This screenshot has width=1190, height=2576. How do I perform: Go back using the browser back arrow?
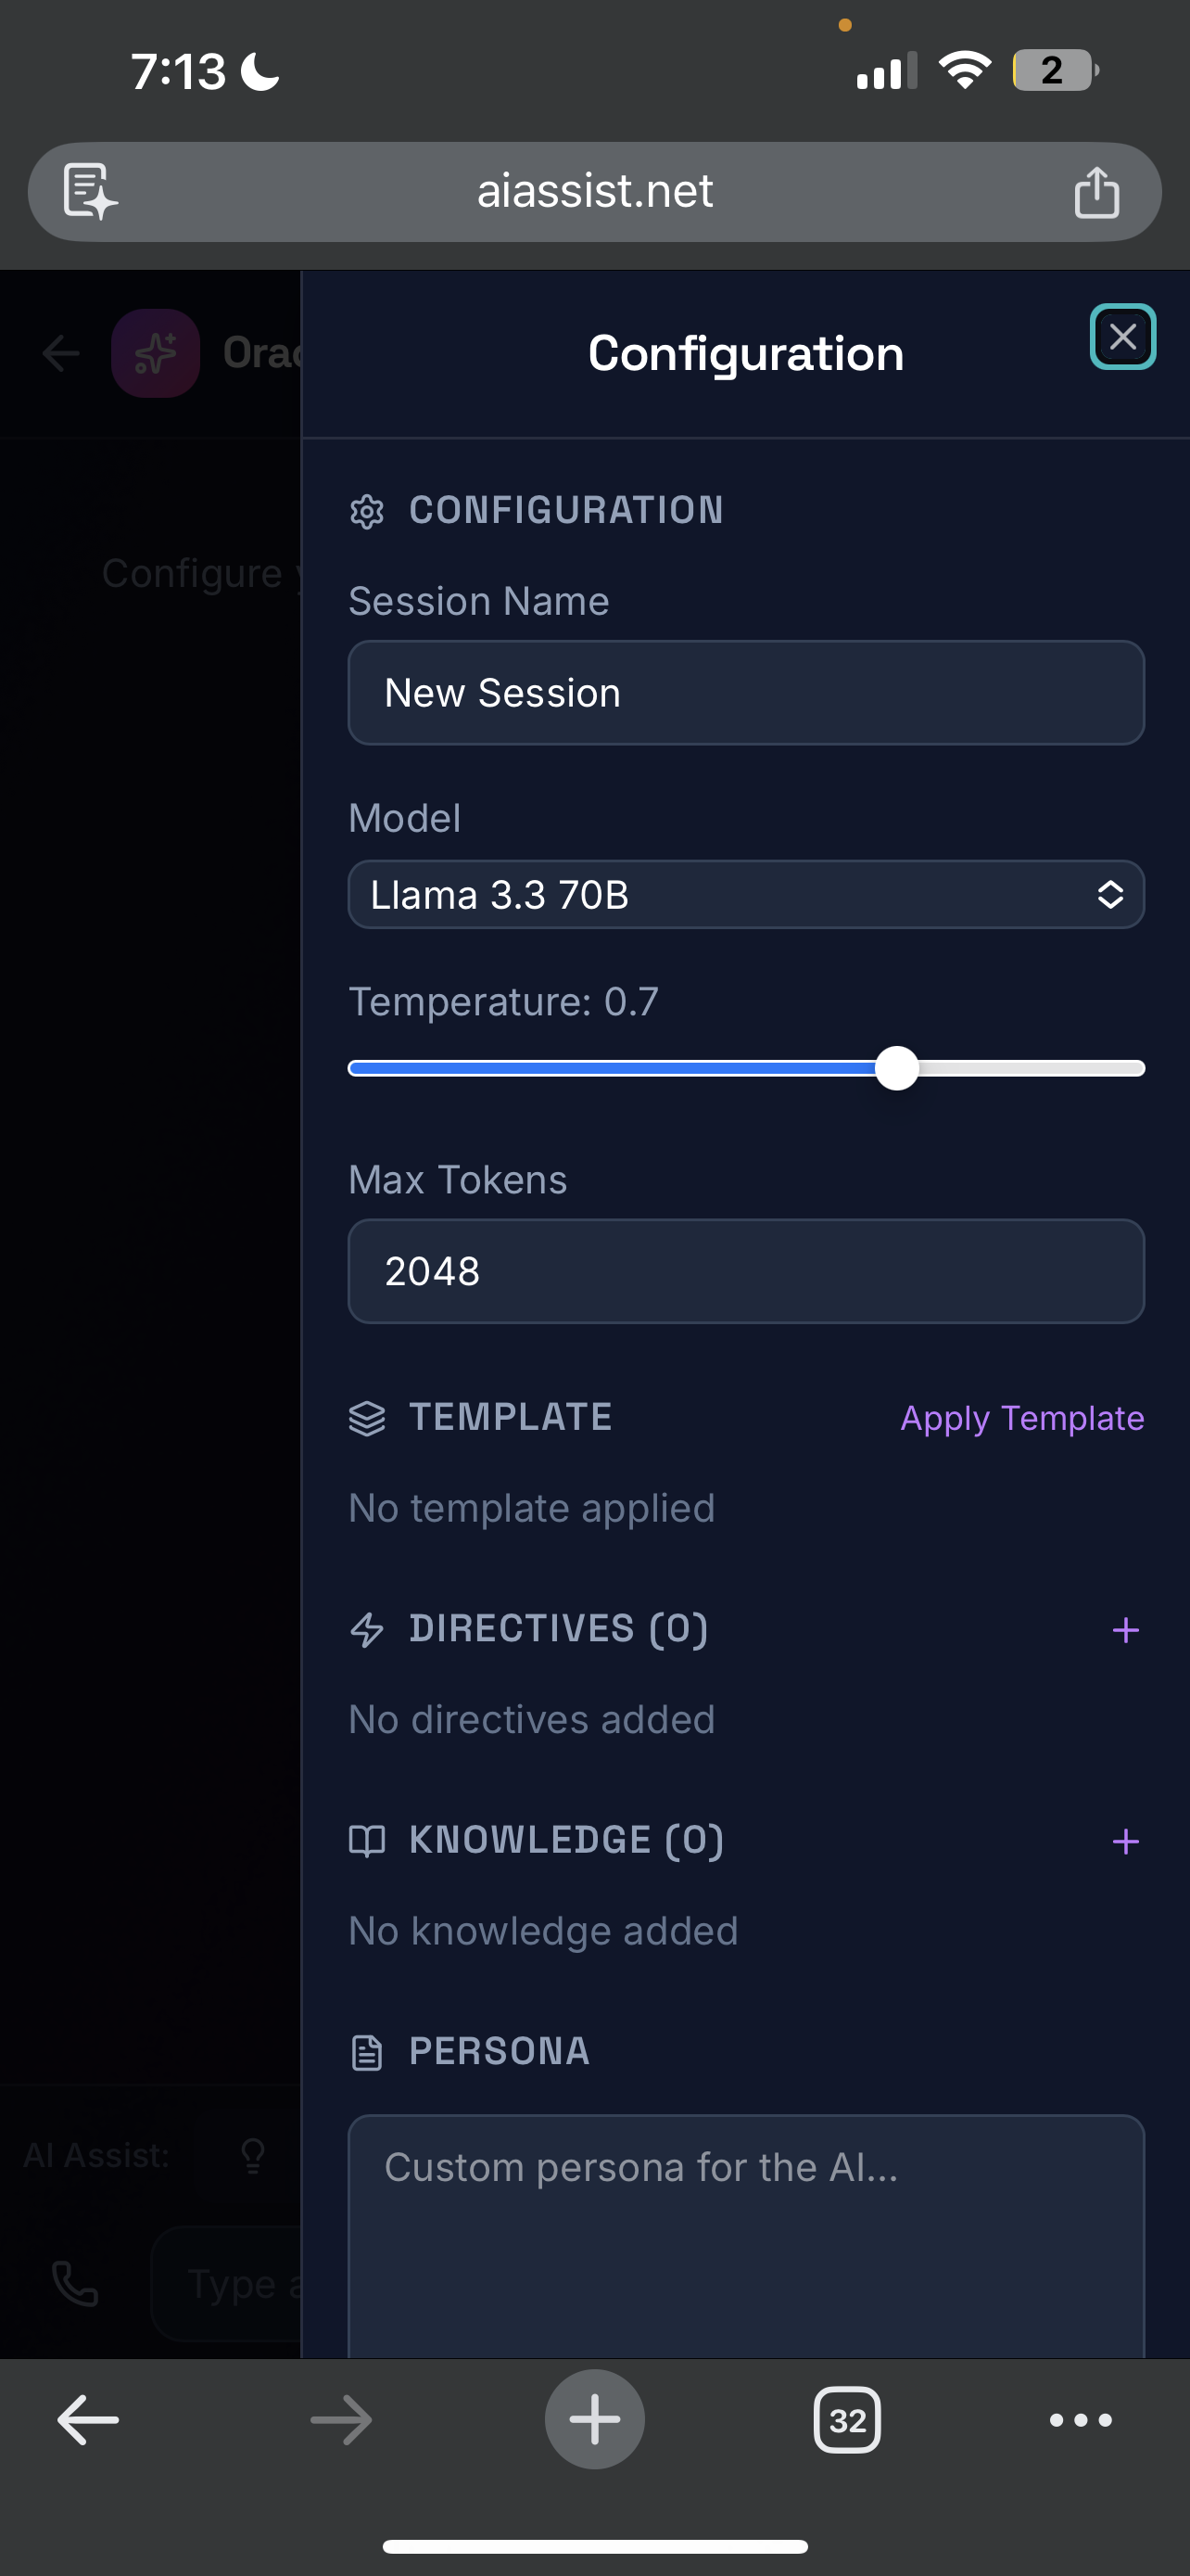pos(88,2420)
